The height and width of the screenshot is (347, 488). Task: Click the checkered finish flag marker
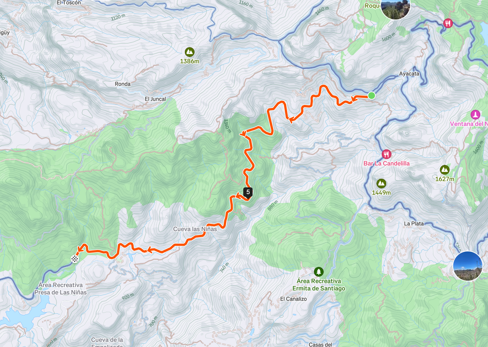click(x=75, y=259)
